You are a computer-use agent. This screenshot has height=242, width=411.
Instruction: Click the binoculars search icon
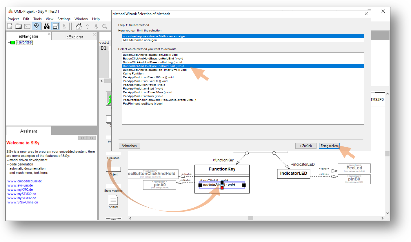tap(47, 27)
